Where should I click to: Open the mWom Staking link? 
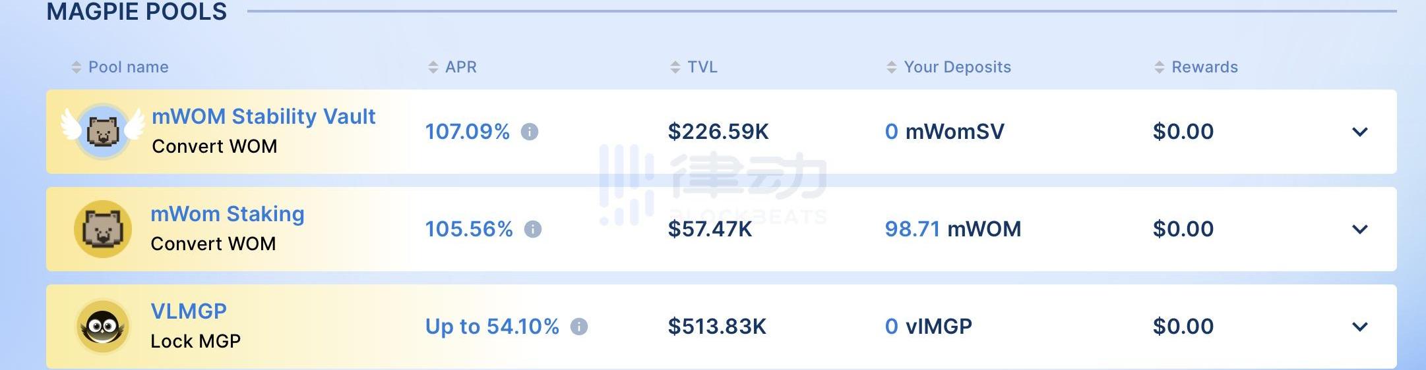(228, 214)
